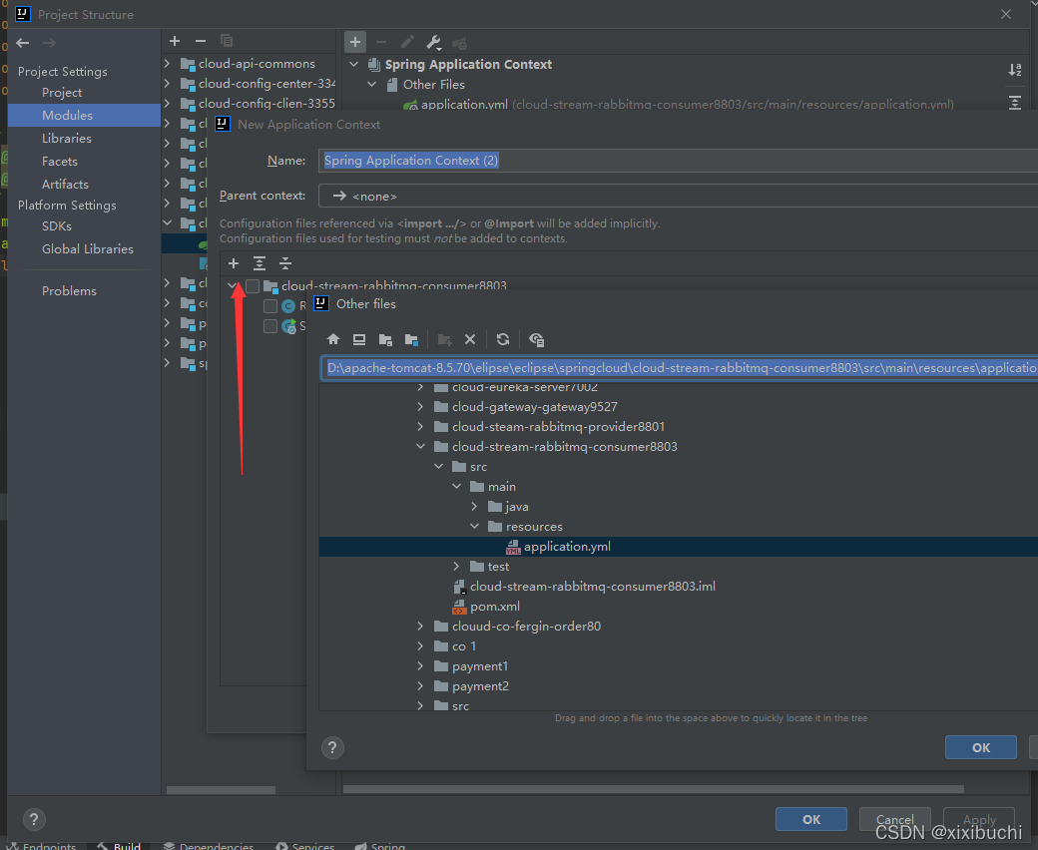
Task: Open SDKs under Platform Settings
Action: (x=56, y=226)
